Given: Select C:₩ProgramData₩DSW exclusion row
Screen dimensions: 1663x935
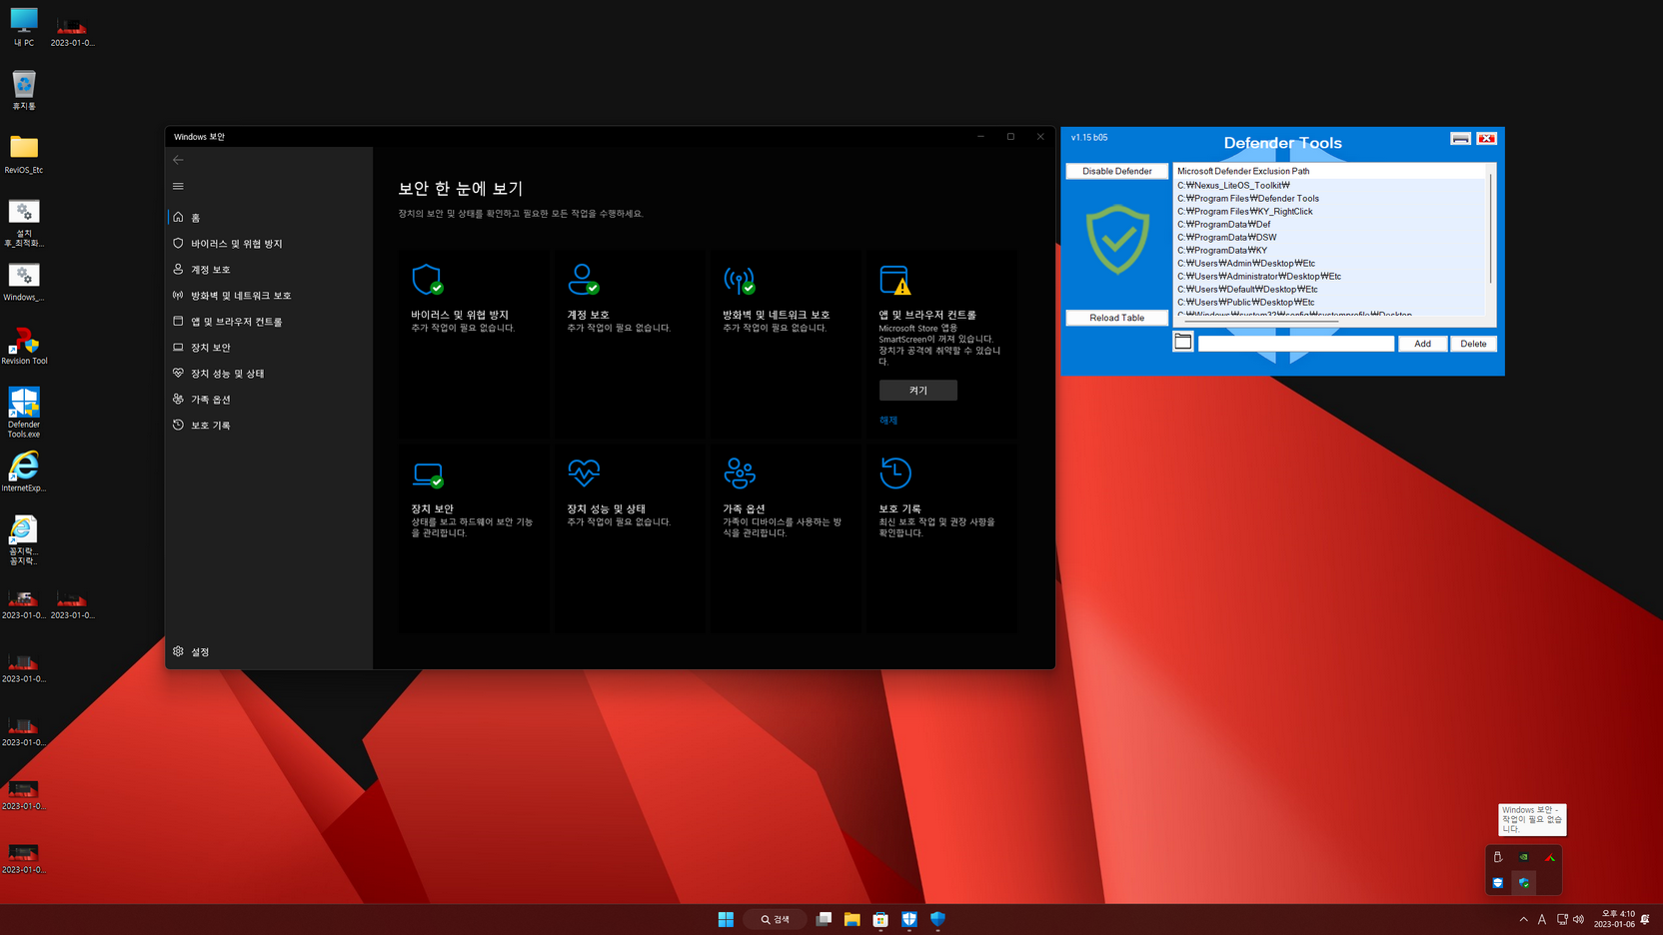Looking at the screenshot, I should (1329, 237).
